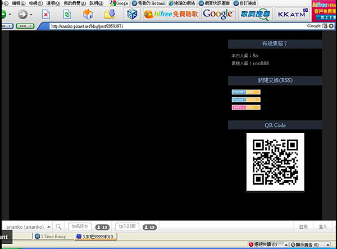
Task: Expand the arrow beside 拒絕快顯 (0)
Action: (286, 245)
